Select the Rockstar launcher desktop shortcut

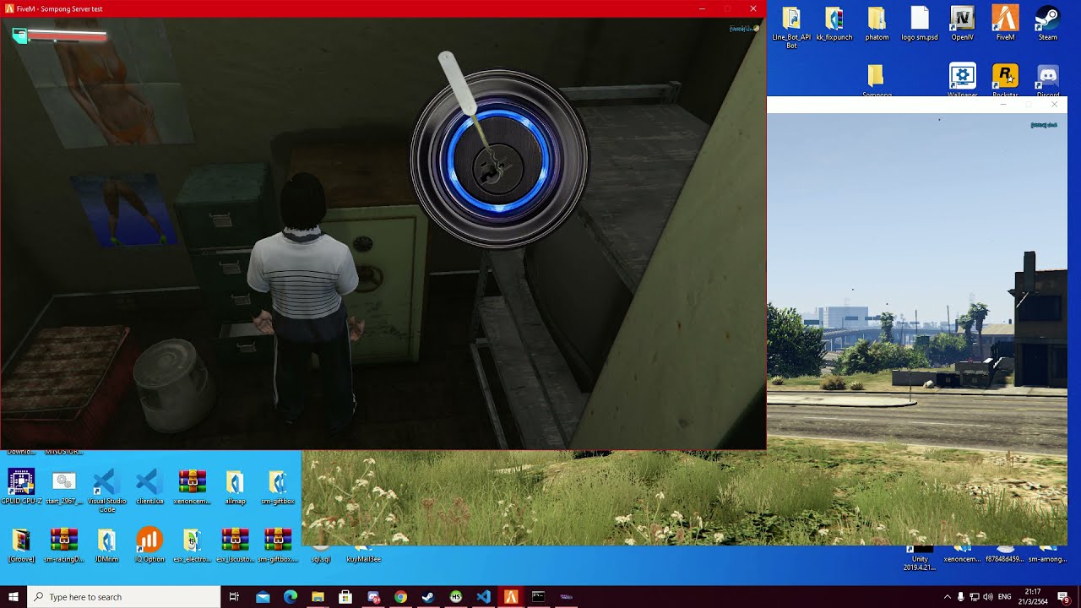coord(1005,80)
